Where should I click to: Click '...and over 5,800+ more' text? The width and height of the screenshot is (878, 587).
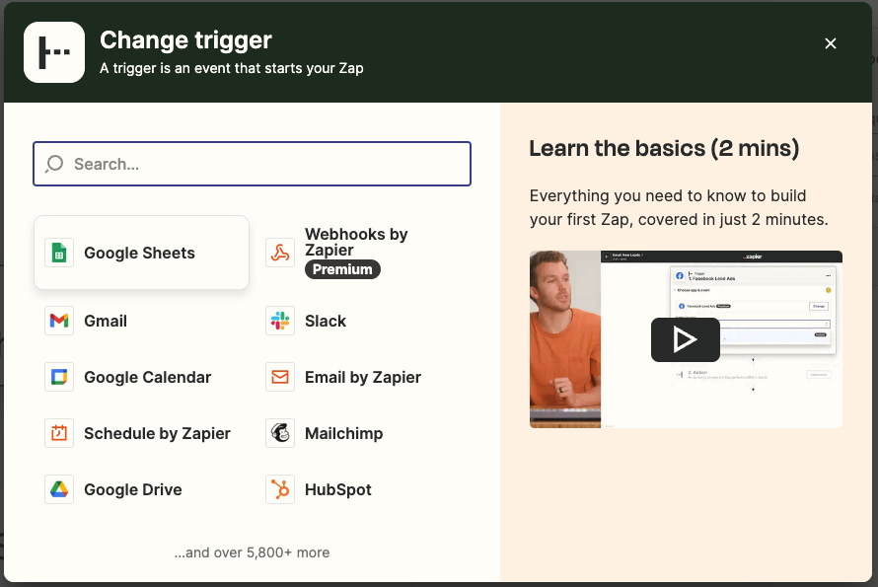click(x=252, y=552)
